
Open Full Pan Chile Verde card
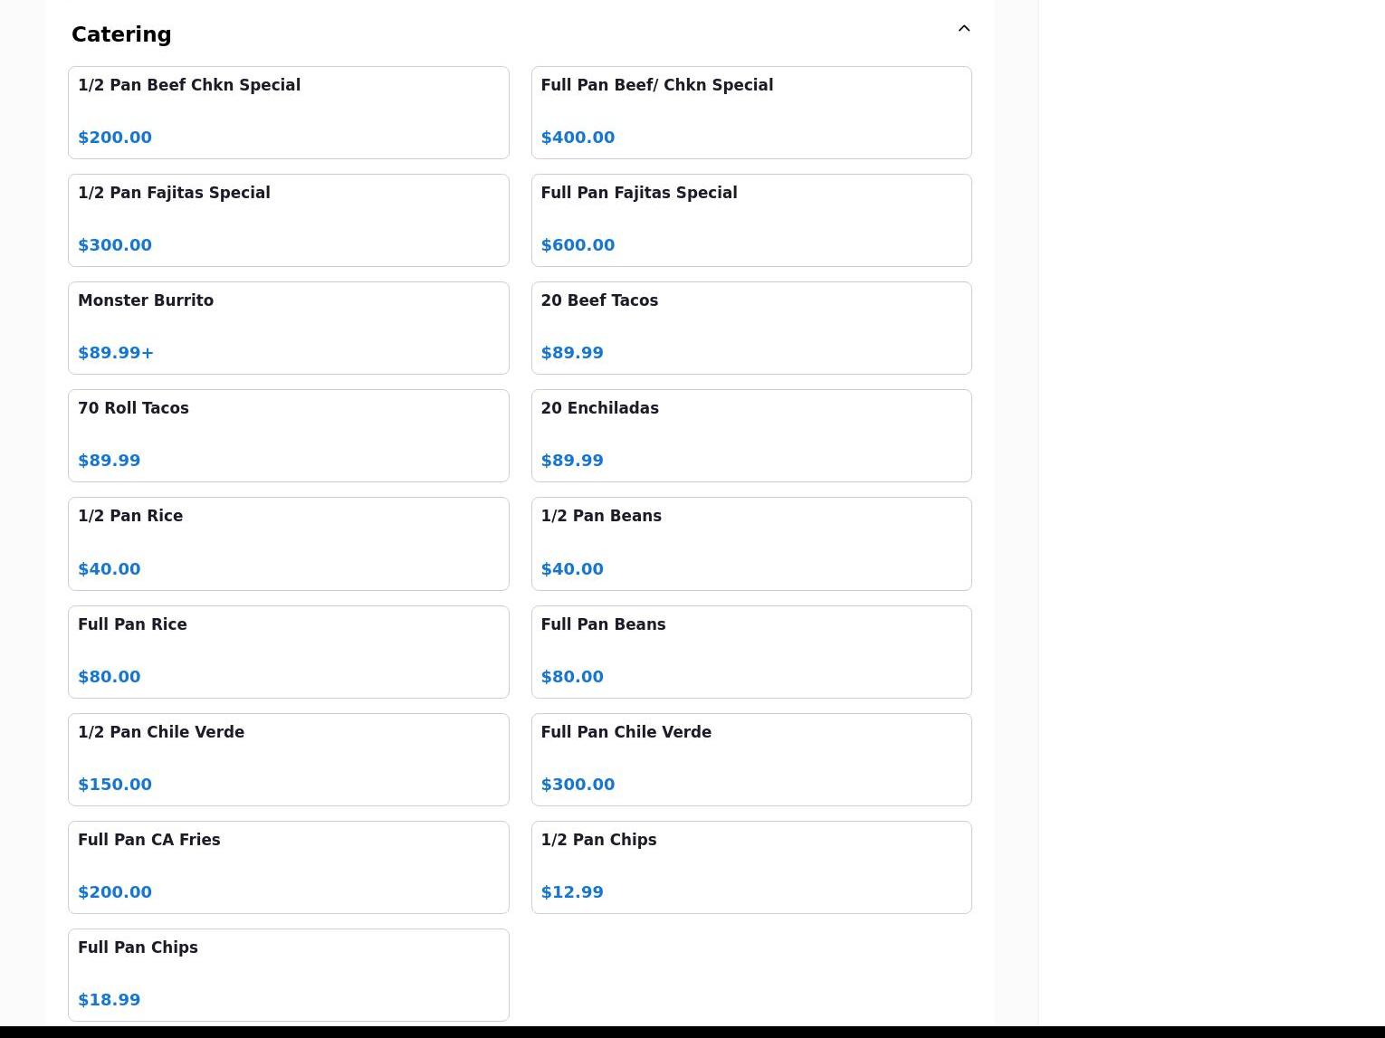pos(750,759)
